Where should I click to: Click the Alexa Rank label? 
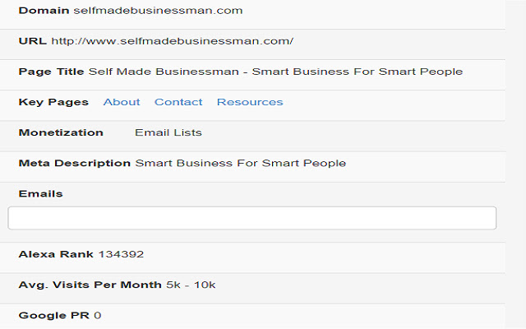click(57, 254)
